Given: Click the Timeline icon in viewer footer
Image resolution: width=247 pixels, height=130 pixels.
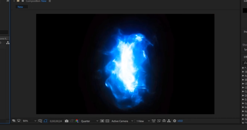Looking at the screenshot, I should (x=164, y=121).
